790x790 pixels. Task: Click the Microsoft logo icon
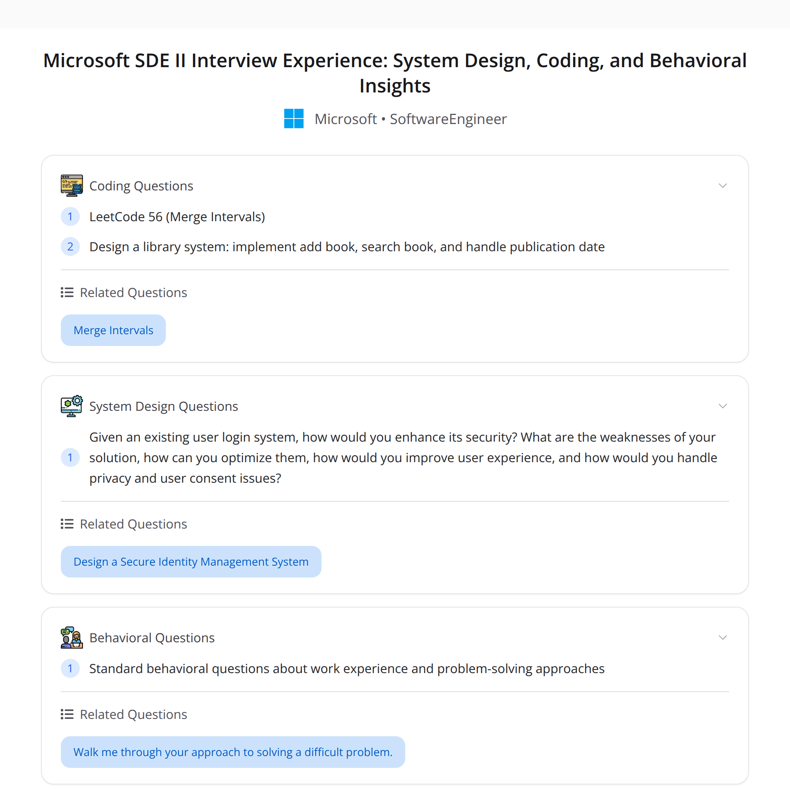[x=293, y=118]
